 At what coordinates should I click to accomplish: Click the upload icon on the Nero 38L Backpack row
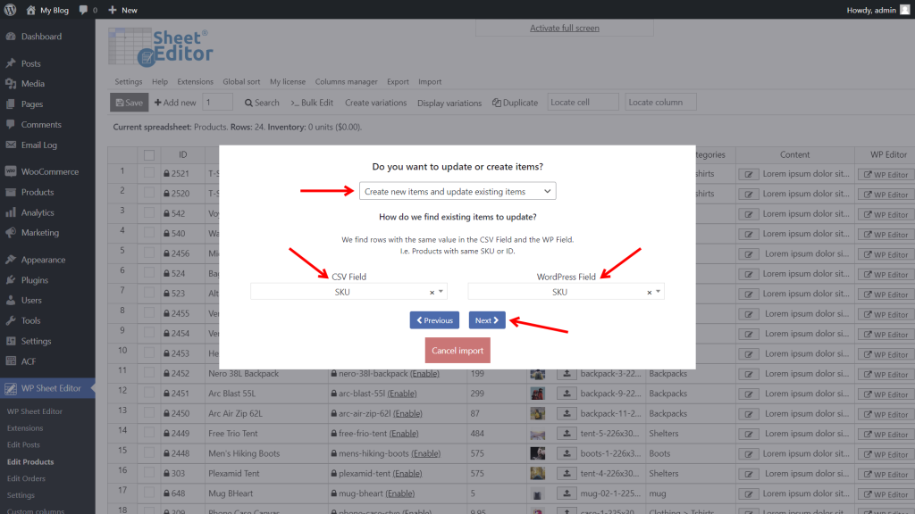click(x=567, y=373)
